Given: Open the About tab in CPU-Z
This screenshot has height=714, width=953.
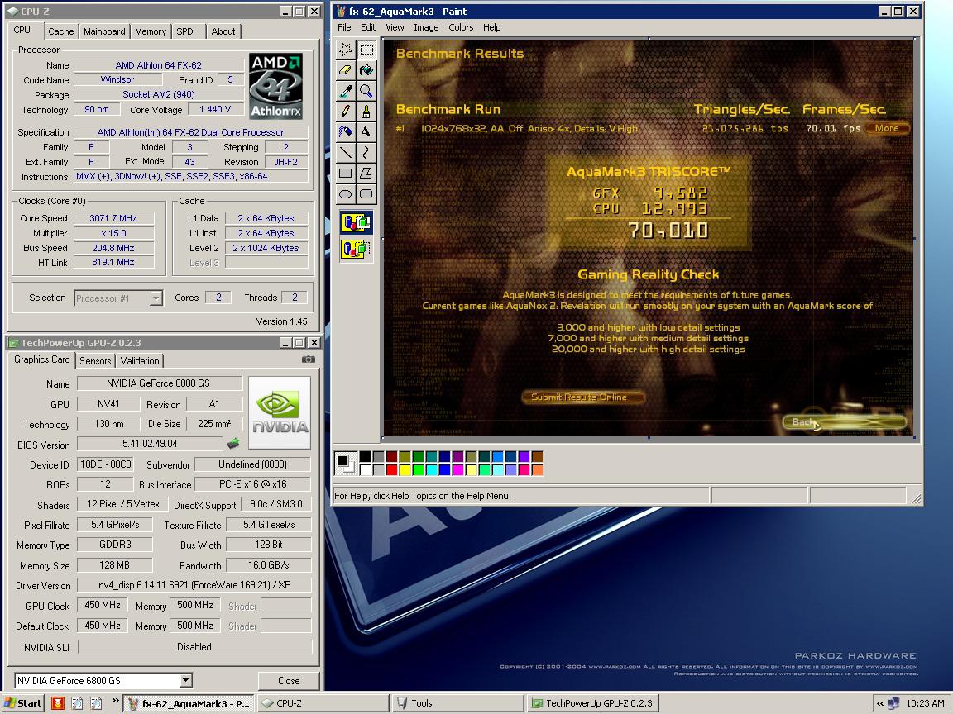Looking at the screenshot, I should coord(223,31).
